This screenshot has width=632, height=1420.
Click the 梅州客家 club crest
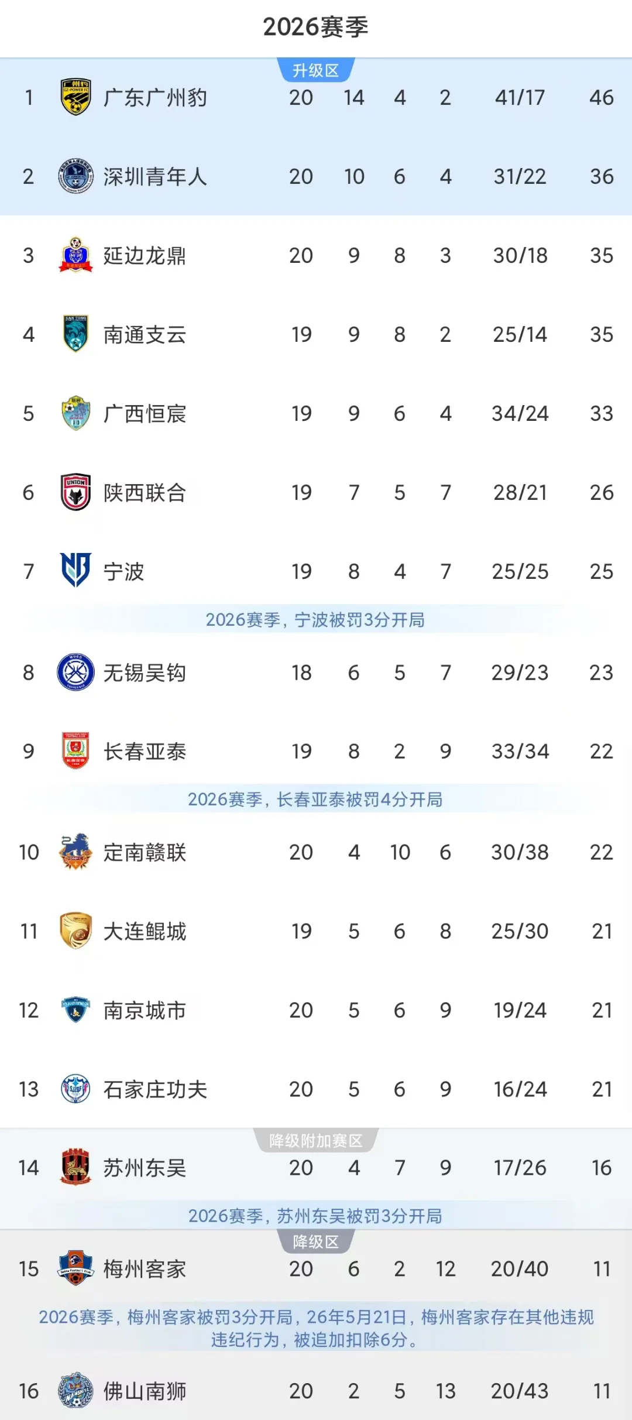tap(75, 1268)
